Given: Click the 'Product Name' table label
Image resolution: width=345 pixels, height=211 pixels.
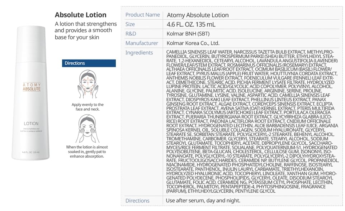Looking at the screenshot, I should [x=143, y=15].
